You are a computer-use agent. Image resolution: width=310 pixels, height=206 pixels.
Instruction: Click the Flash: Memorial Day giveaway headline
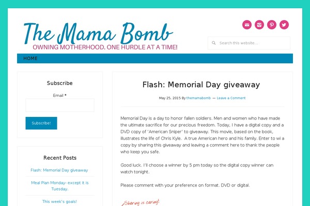(x=202, y=85)
